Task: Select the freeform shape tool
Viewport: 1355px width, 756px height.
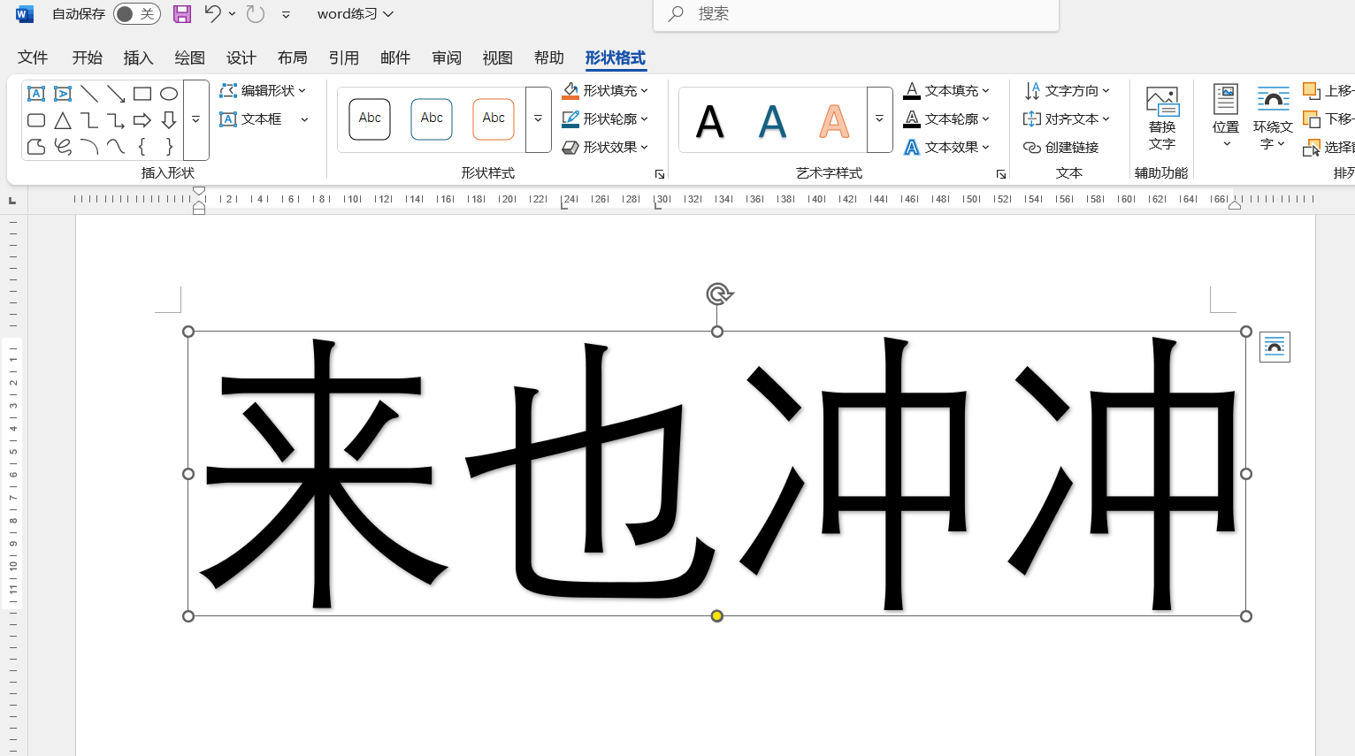Action: point(36,147)
